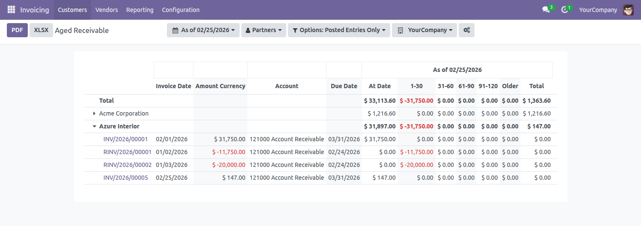Select the $ 31,897.00 Azure Interior value
641x226 pixels.
click(380, 126)
